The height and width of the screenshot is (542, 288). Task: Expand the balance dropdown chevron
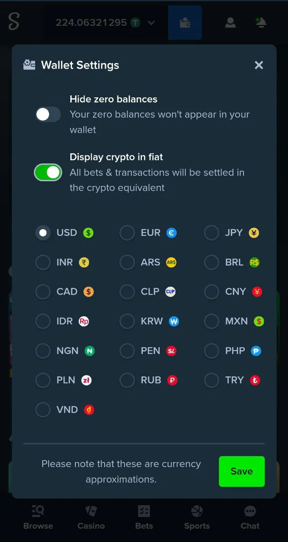click(151, 23)
